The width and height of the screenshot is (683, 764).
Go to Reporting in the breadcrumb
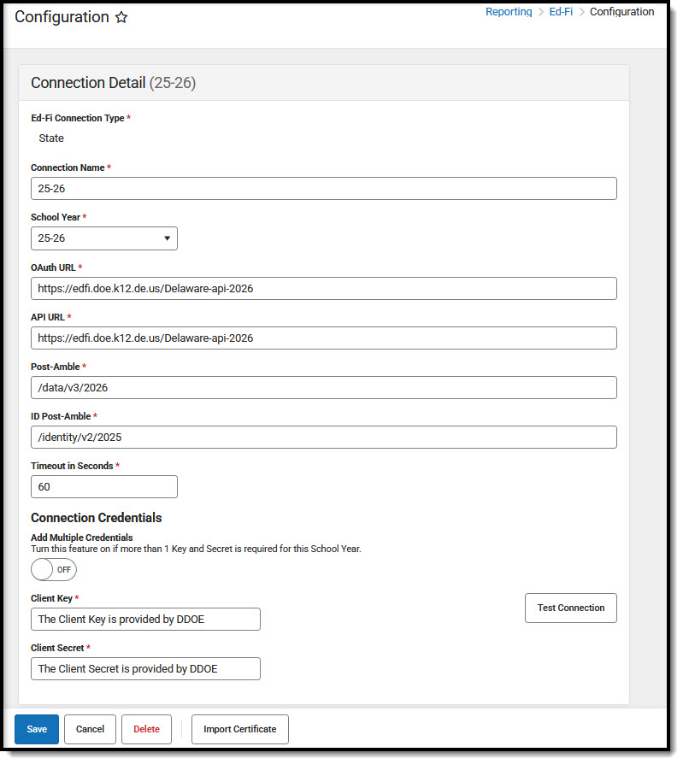[509, 12]
